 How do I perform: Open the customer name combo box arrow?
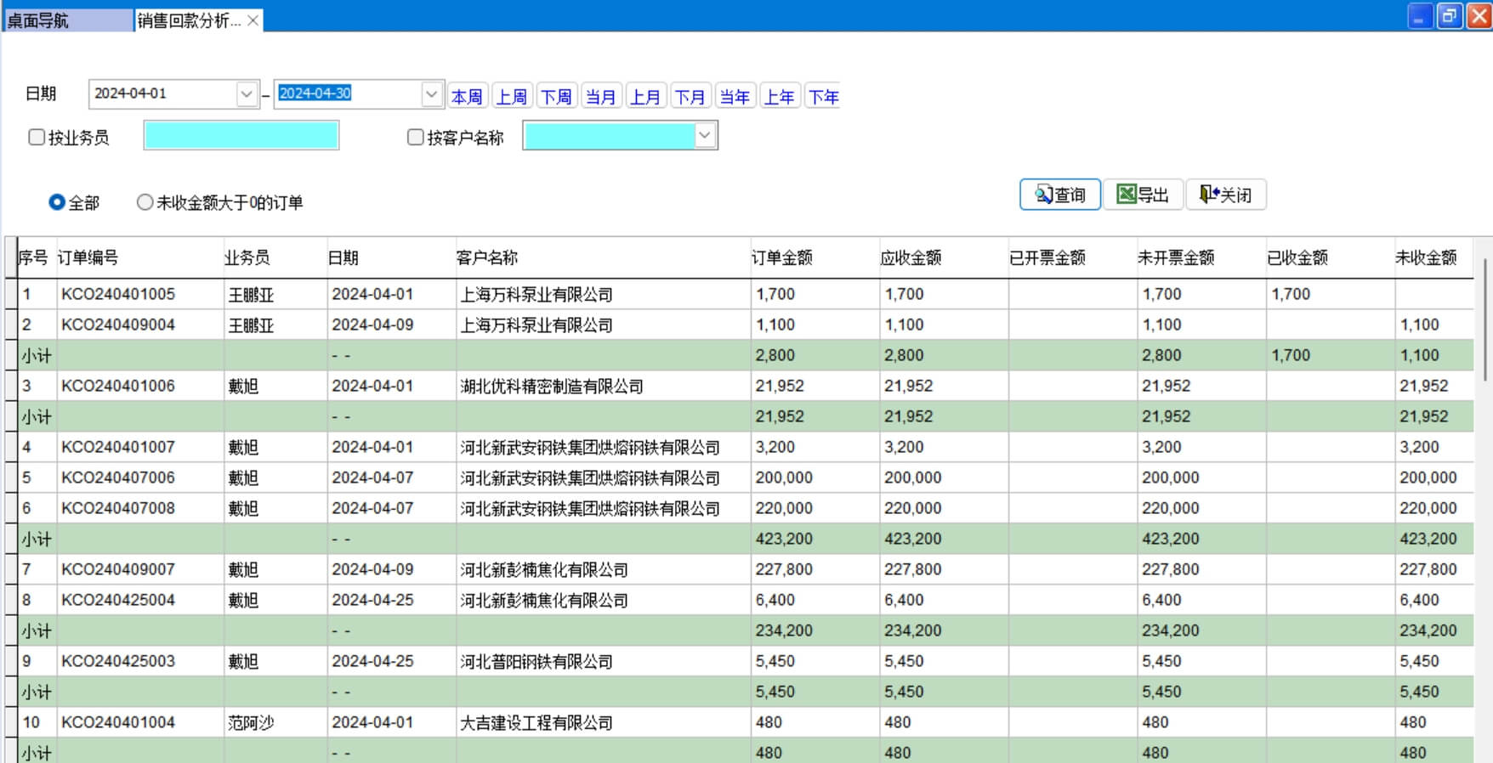[x=705, y=135]
